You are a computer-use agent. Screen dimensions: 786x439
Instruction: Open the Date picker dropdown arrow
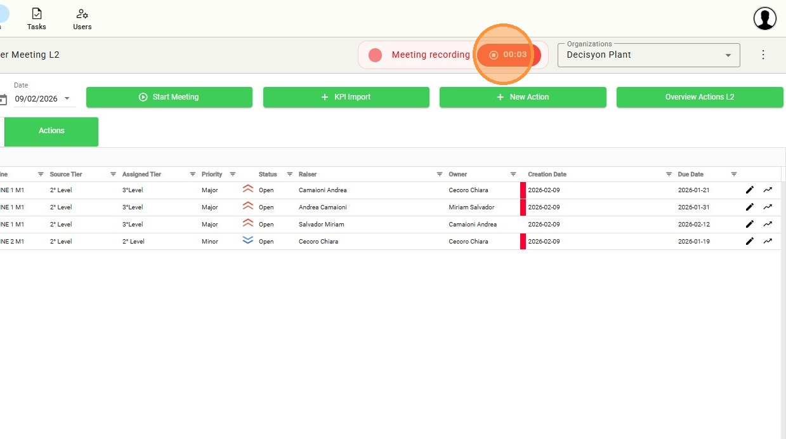pos(67,98)
